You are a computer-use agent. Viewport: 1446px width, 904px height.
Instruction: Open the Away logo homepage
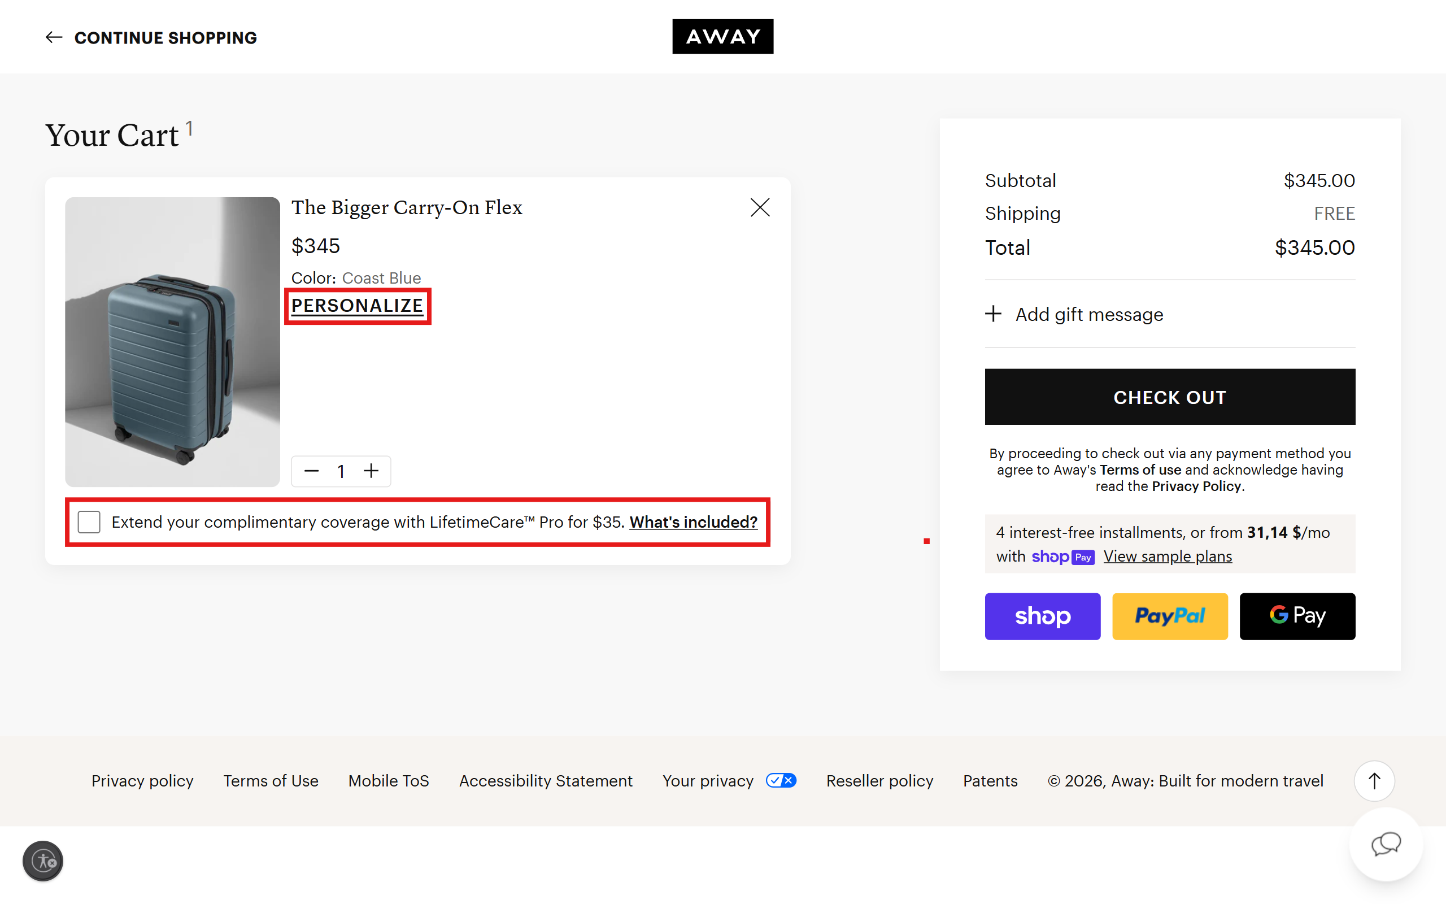[x=722, y=37]
